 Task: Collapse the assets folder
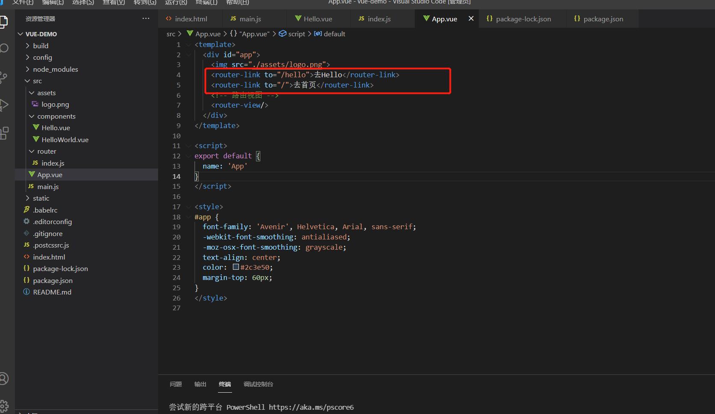tap(32, 93)
